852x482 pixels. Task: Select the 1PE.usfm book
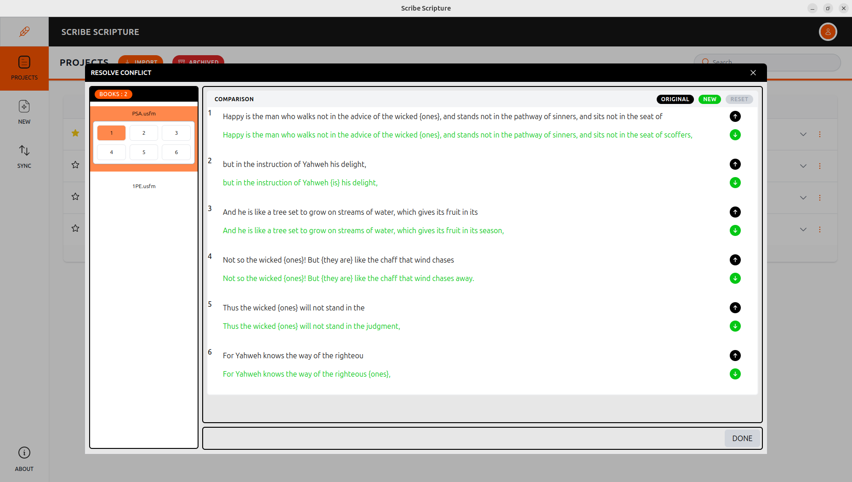tap(144, 186)
